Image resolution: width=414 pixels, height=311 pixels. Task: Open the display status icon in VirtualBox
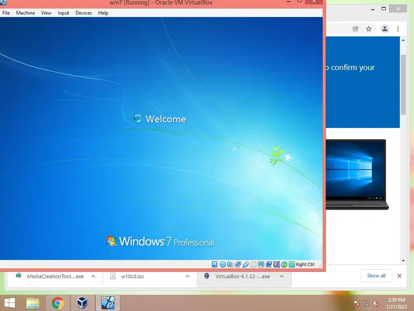[261, 264]
